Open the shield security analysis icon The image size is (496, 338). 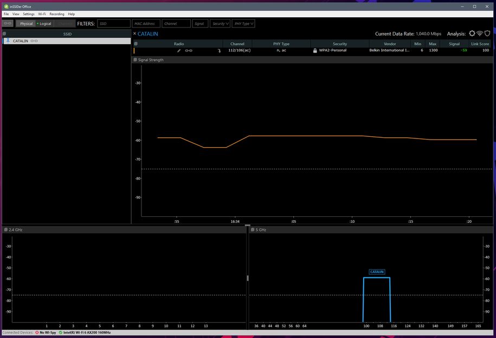487,34
